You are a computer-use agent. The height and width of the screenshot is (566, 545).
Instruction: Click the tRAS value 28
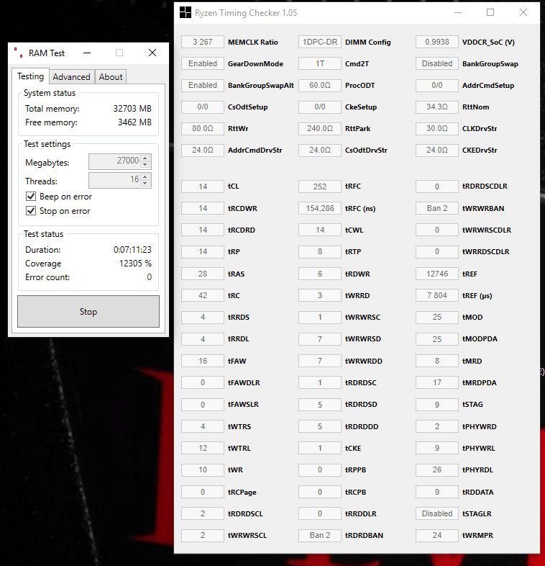pos(203,274)
